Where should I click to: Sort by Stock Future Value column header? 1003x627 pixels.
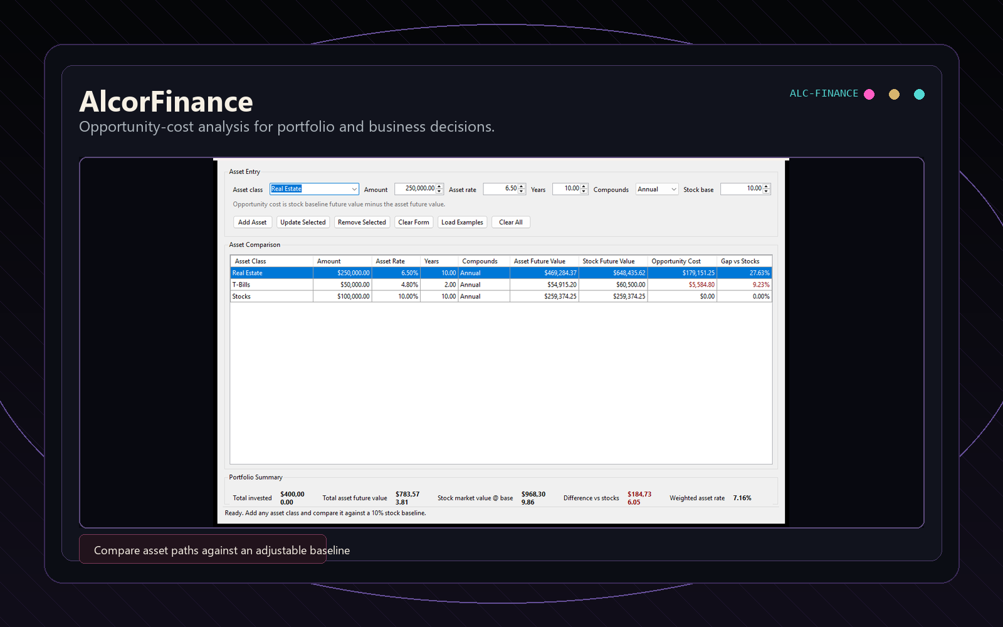613,261
